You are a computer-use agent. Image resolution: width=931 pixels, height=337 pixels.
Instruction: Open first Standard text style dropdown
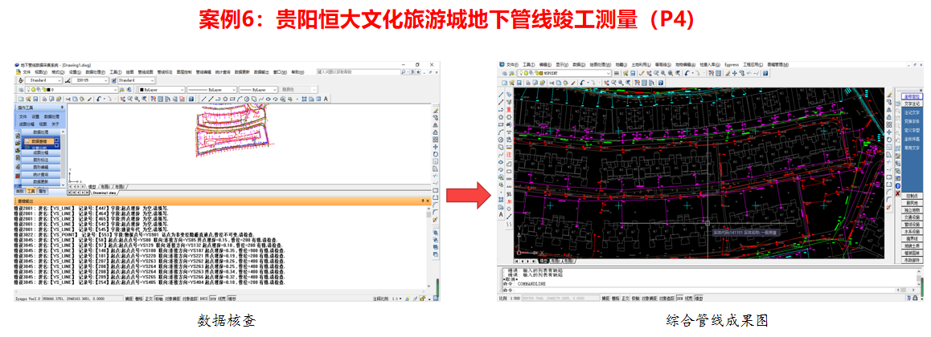coord(44,80)
